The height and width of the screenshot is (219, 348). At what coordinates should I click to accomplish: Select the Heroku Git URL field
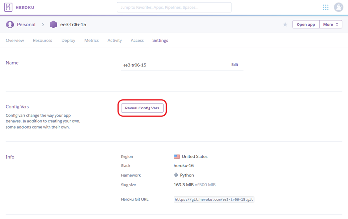coord(214,199)
